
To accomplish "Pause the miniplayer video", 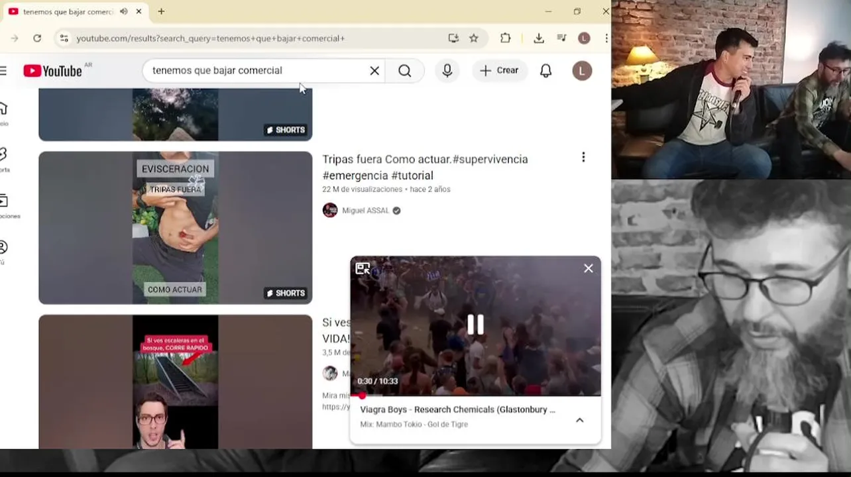I will 475,325.
